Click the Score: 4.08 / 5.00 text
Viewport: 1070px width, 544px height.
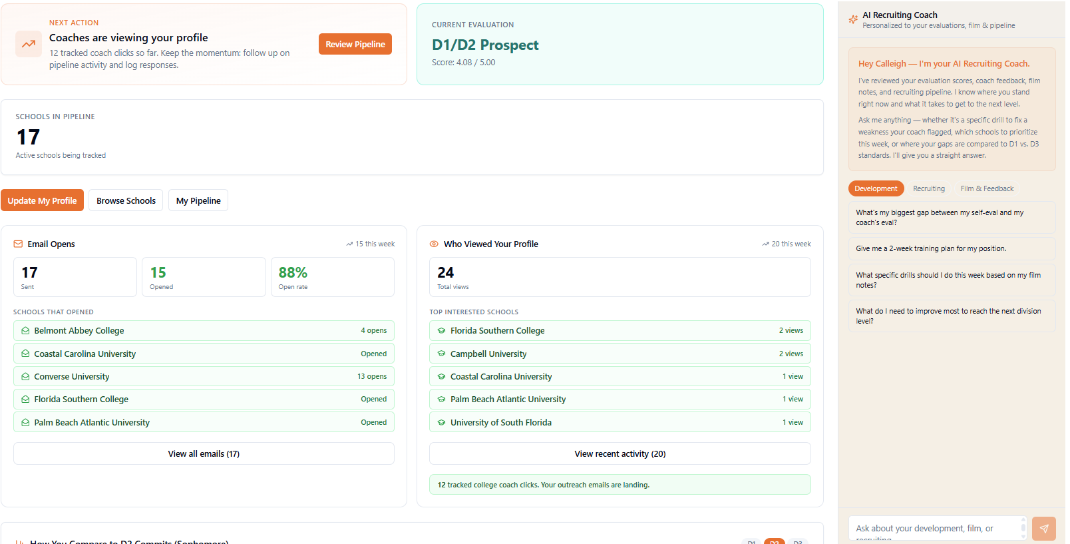coord(463,63)
